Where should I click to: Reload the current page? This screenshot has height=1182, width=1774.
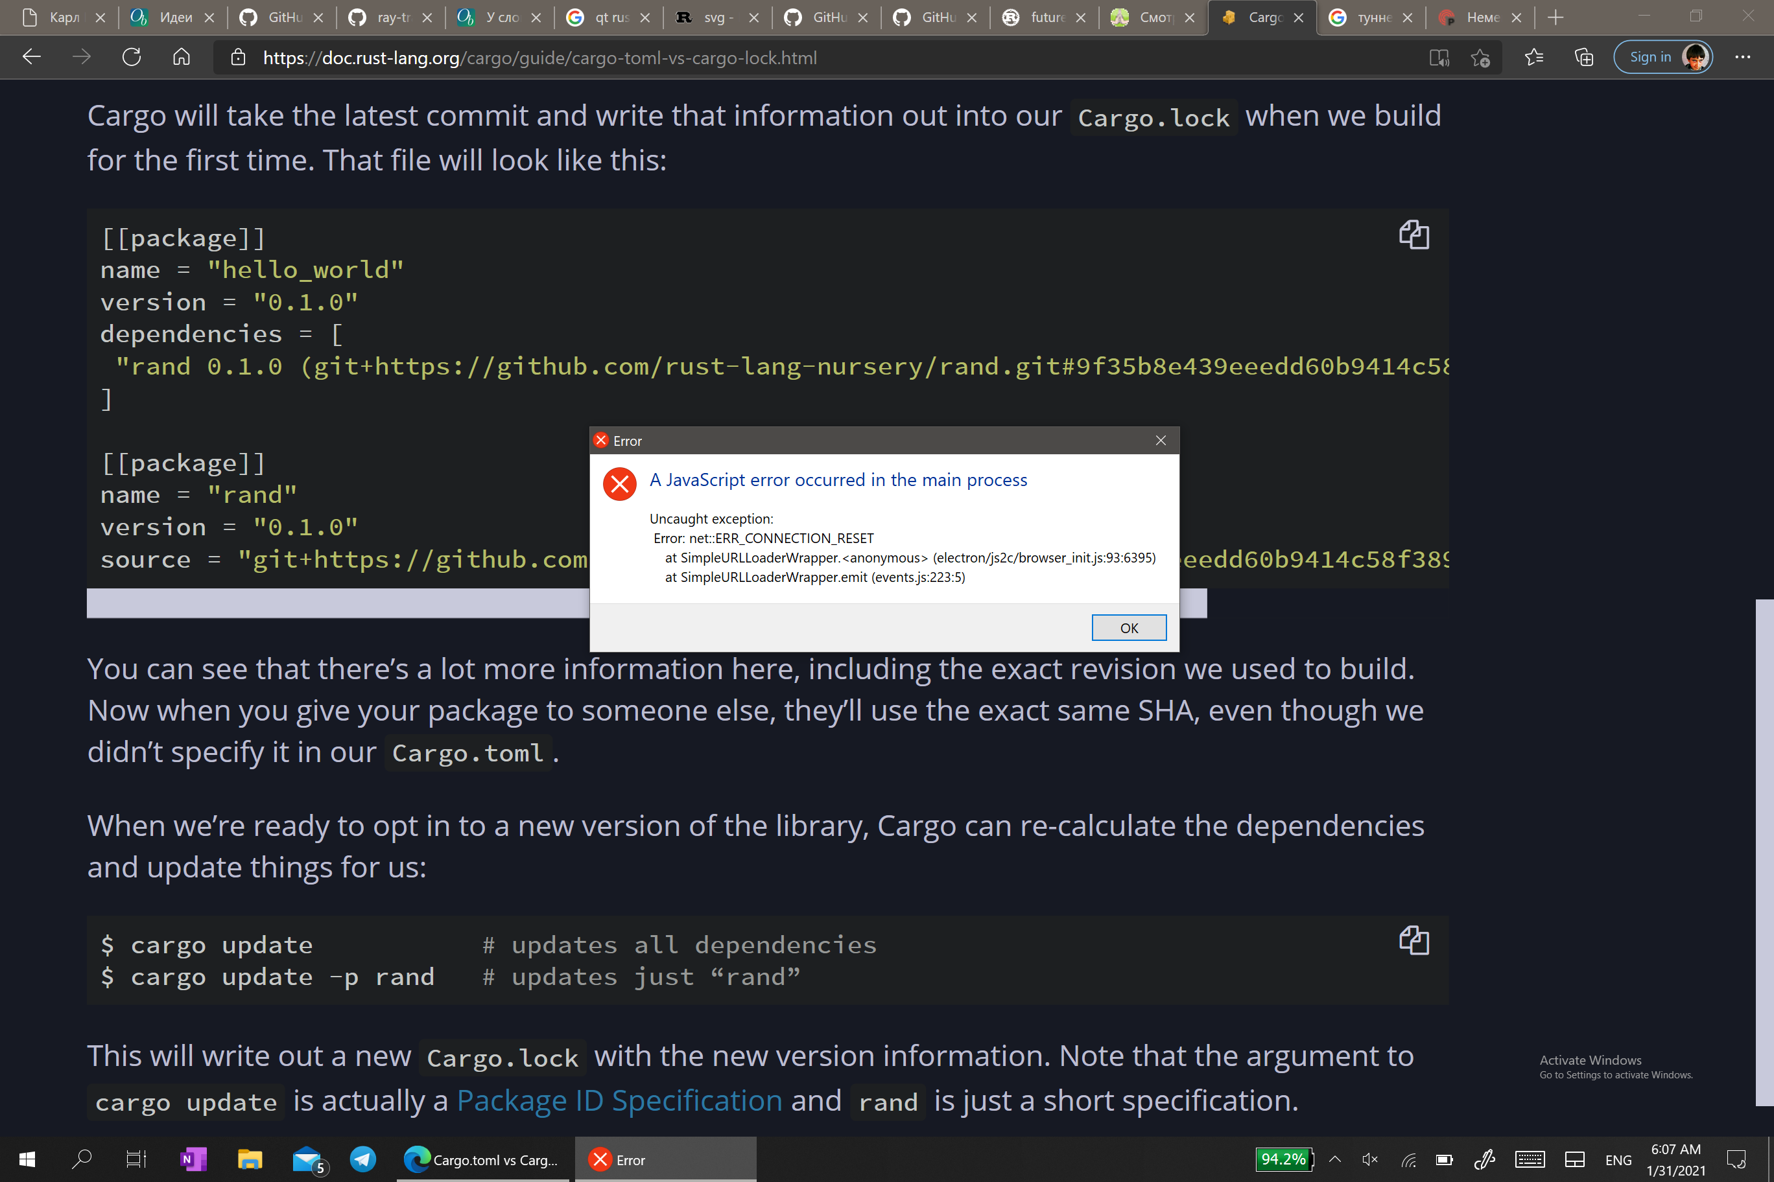[132, 57]
